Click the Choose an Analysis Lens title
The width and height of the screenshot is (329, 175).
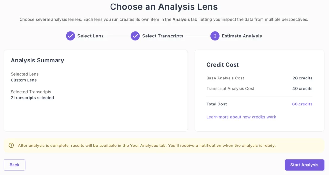click(x=164, y=7)
